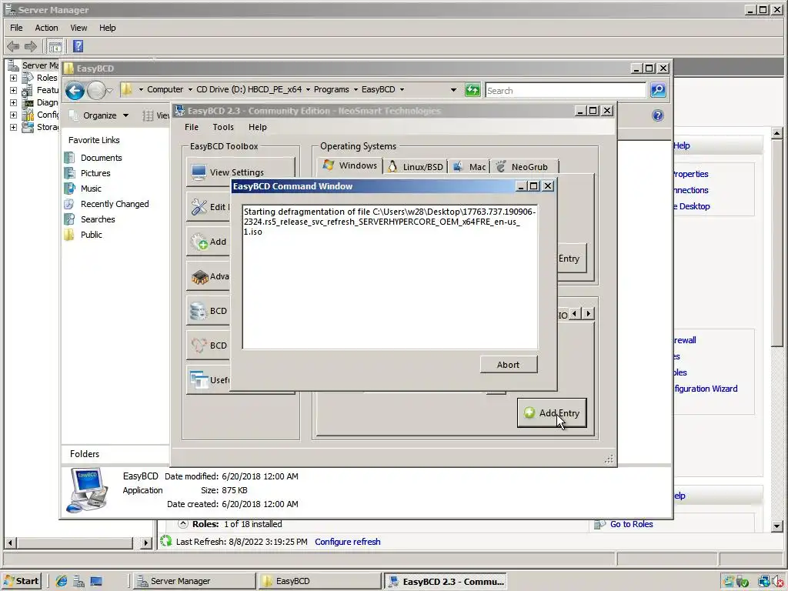Switch to Server Manager taskbar button
Image resolution: width=788 pixels, height=591 pixels.
point(194,581)
